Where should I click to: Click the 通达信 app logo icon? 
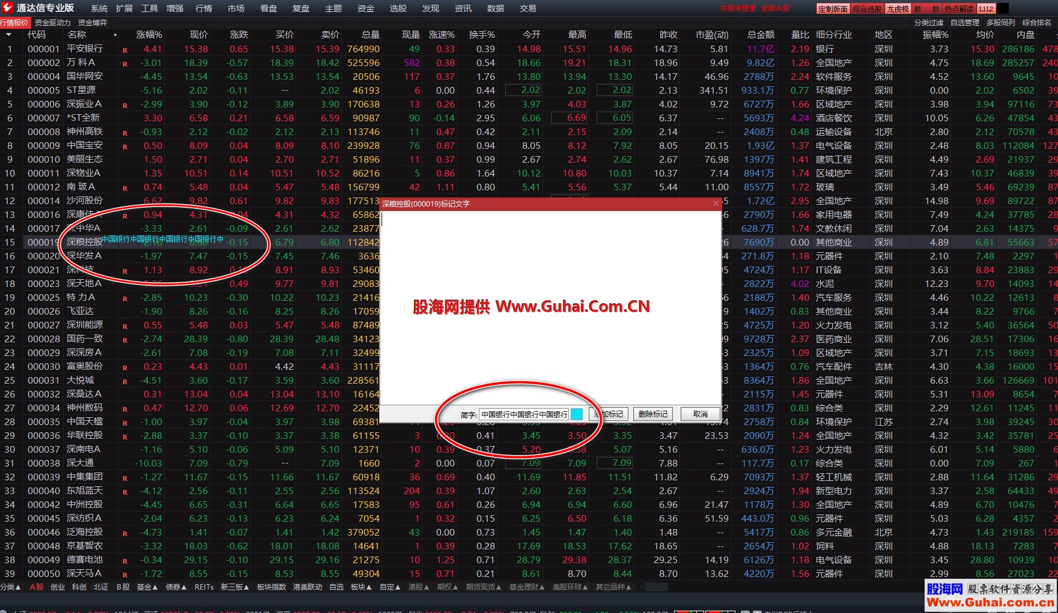coord(7,7)
